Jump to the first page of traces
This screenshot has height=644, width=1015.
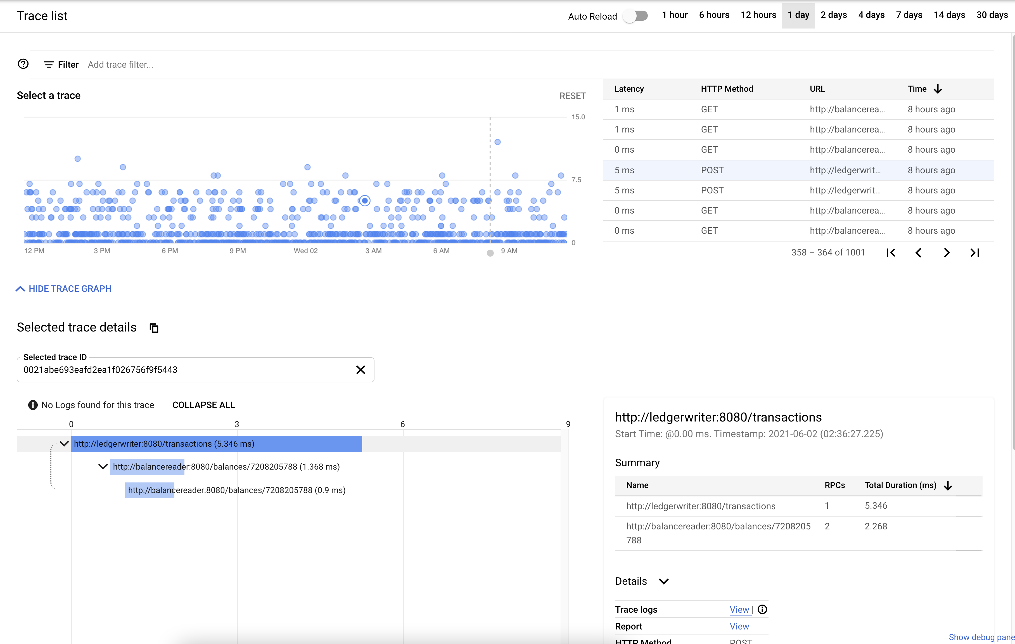tap(891, 252)
